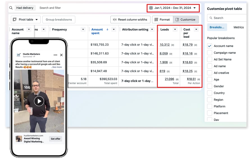Click the sort arrow beside Amount spent

tap(108, 29)
